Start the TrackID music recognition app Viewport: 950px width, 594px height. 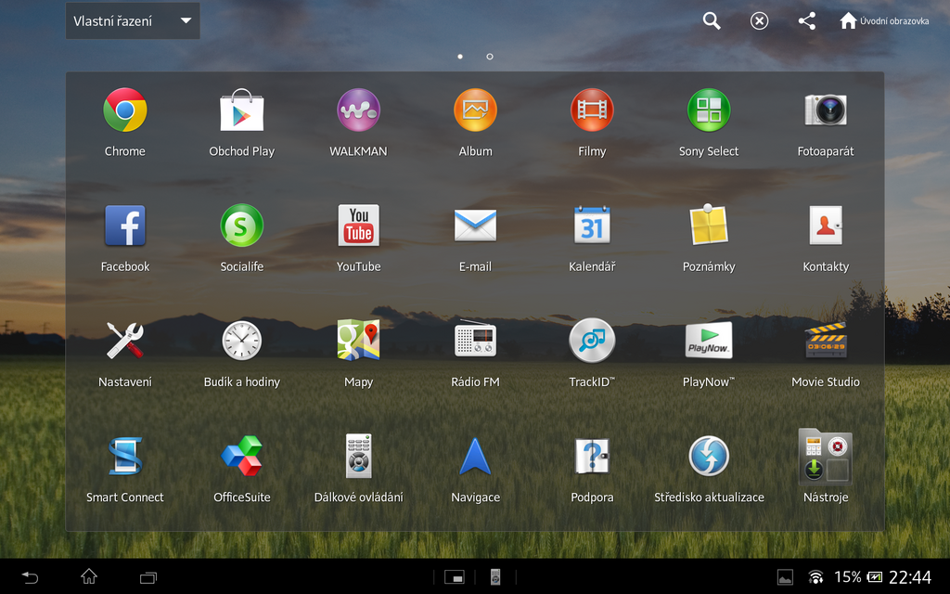[592, 340]
